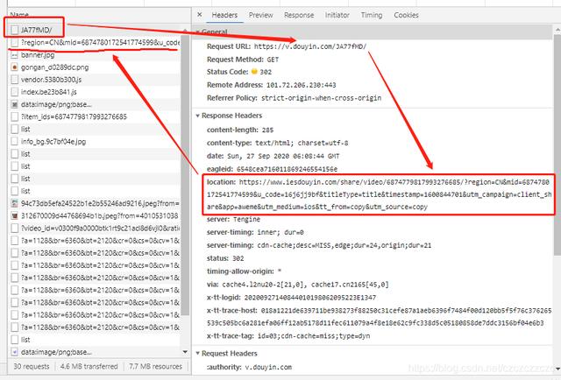This screenshot has width=561, height=380.
Task: Click the 312670009d44768694b1b jpeg thumbnail icon
Action: [x=14, y=215]
